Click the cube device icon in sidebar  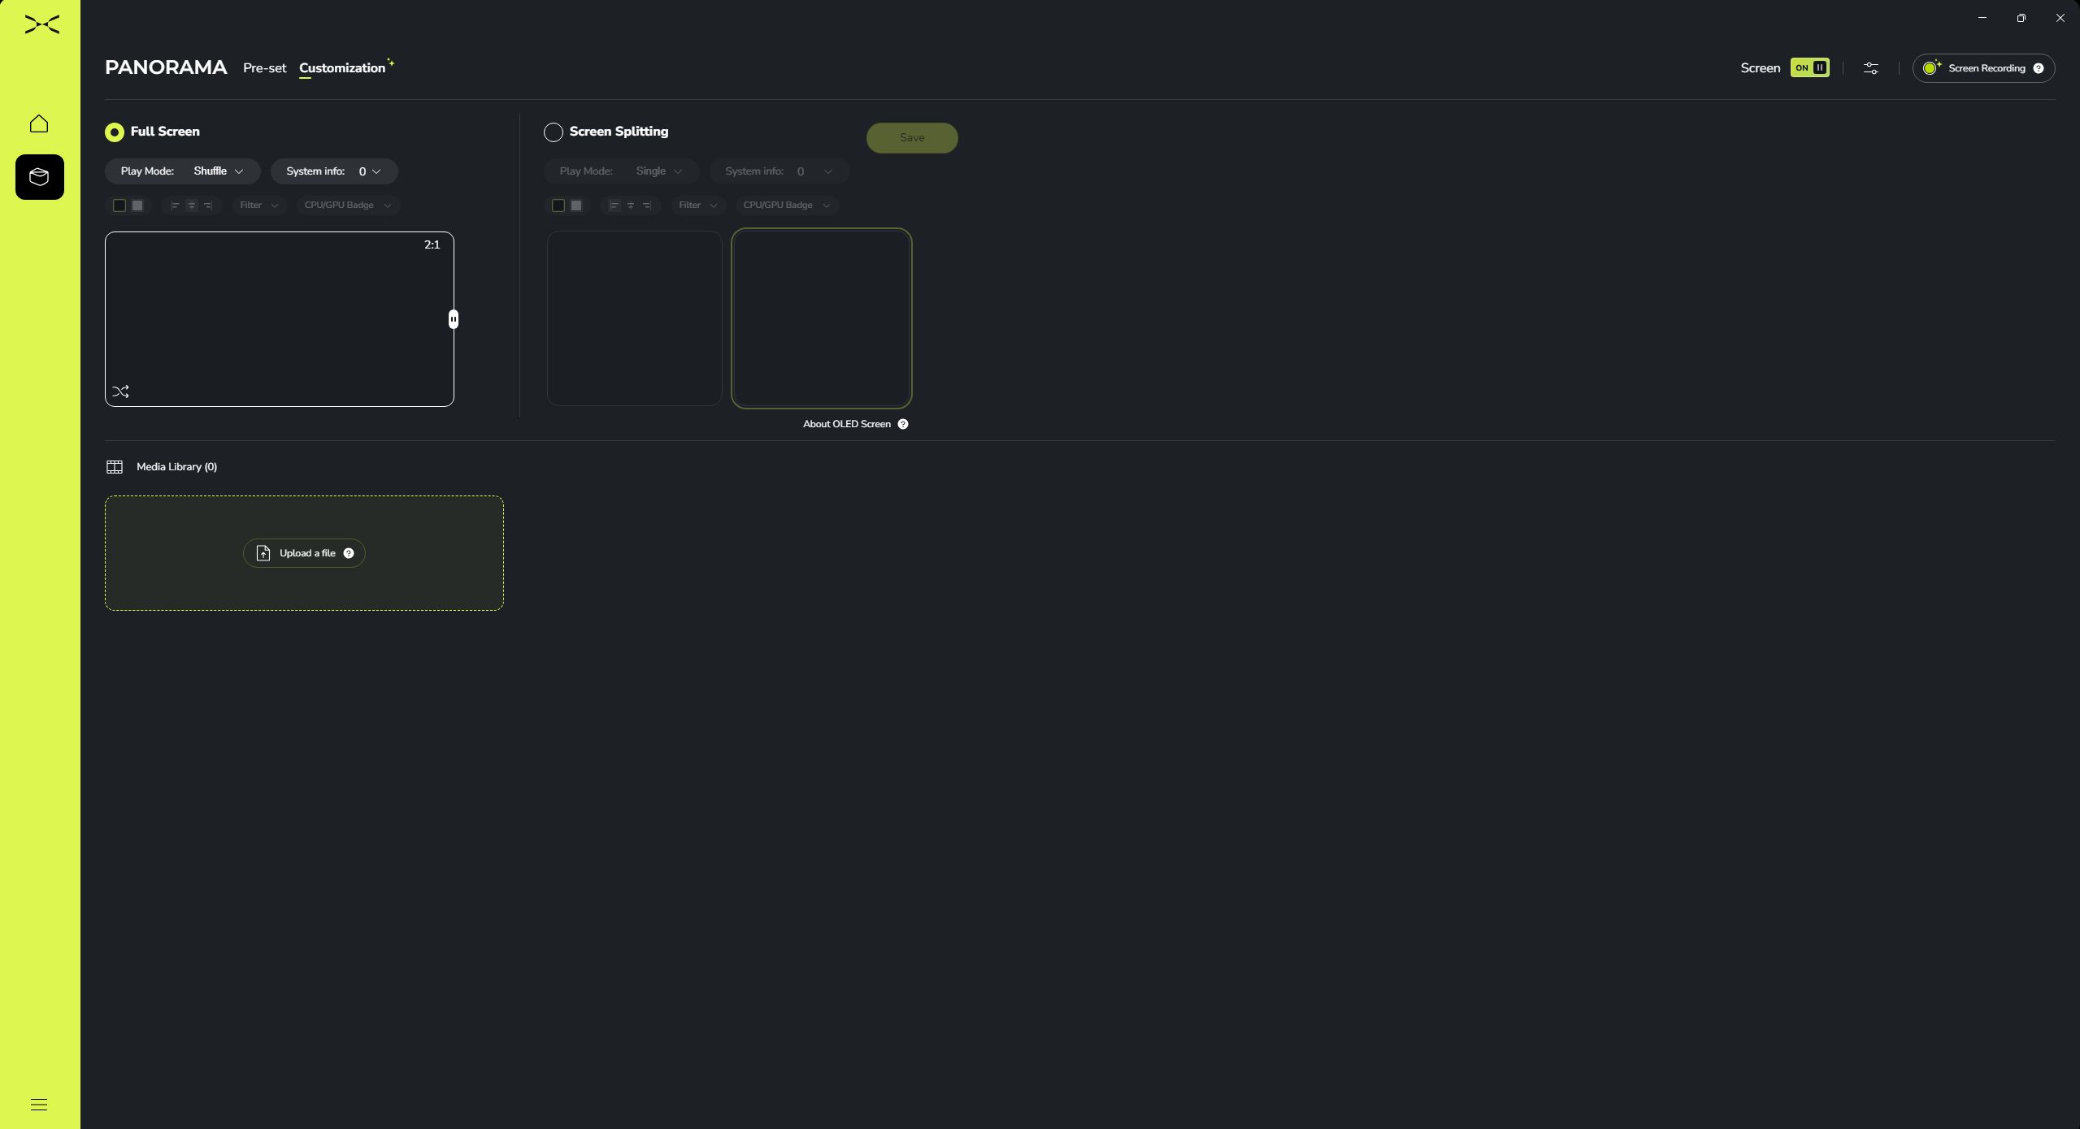point(39,177)
